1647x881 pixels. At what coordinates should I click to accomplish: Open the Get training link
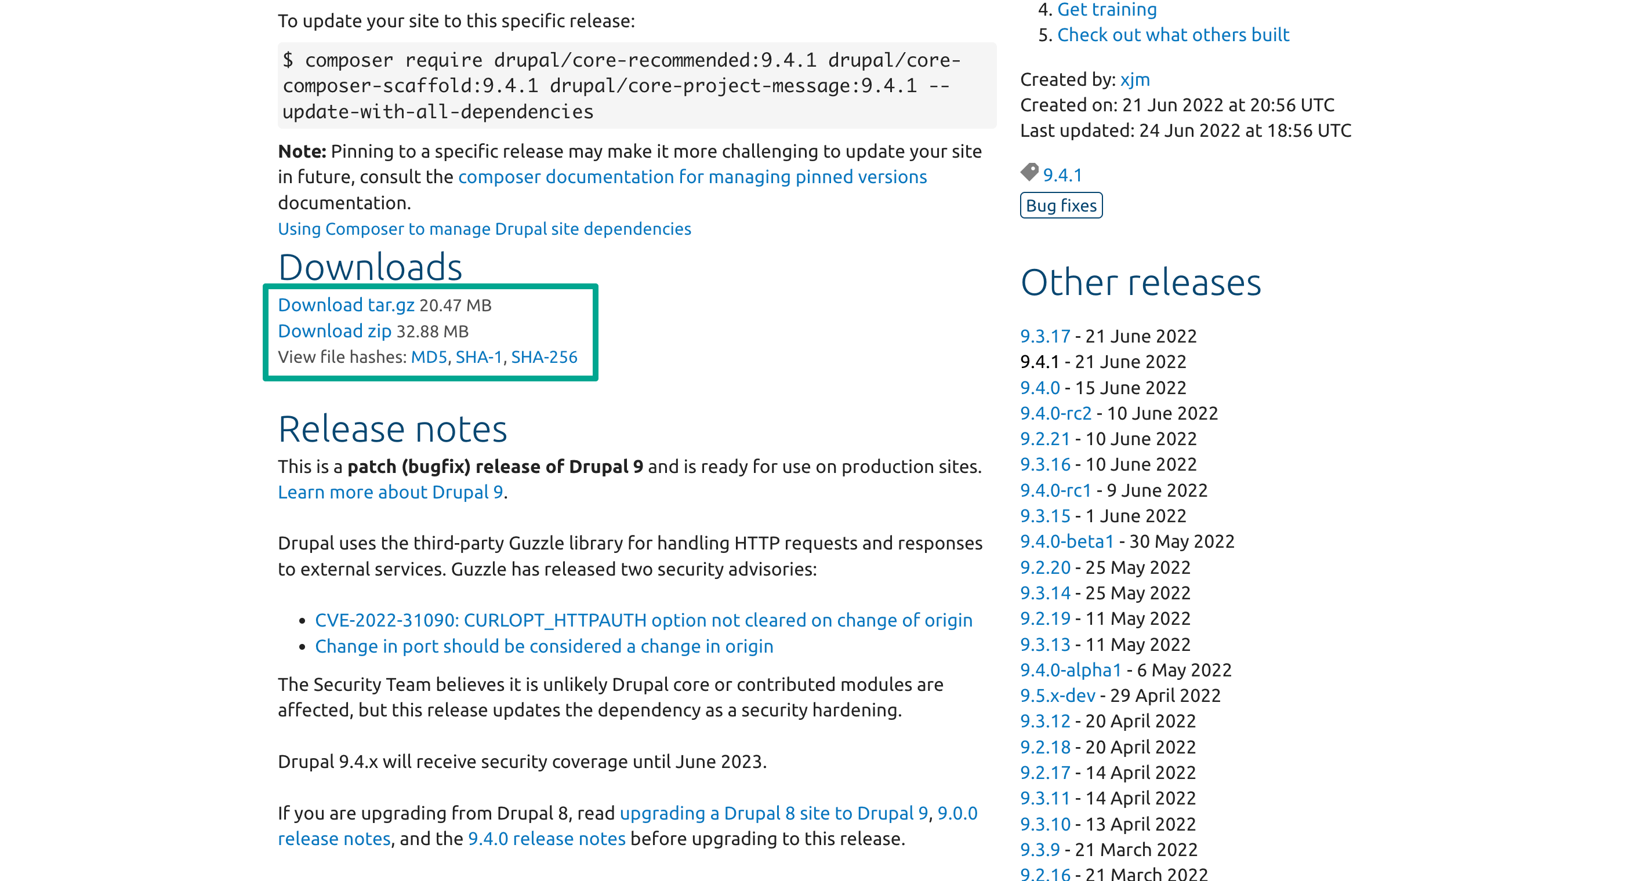(x=1107, y=10)
